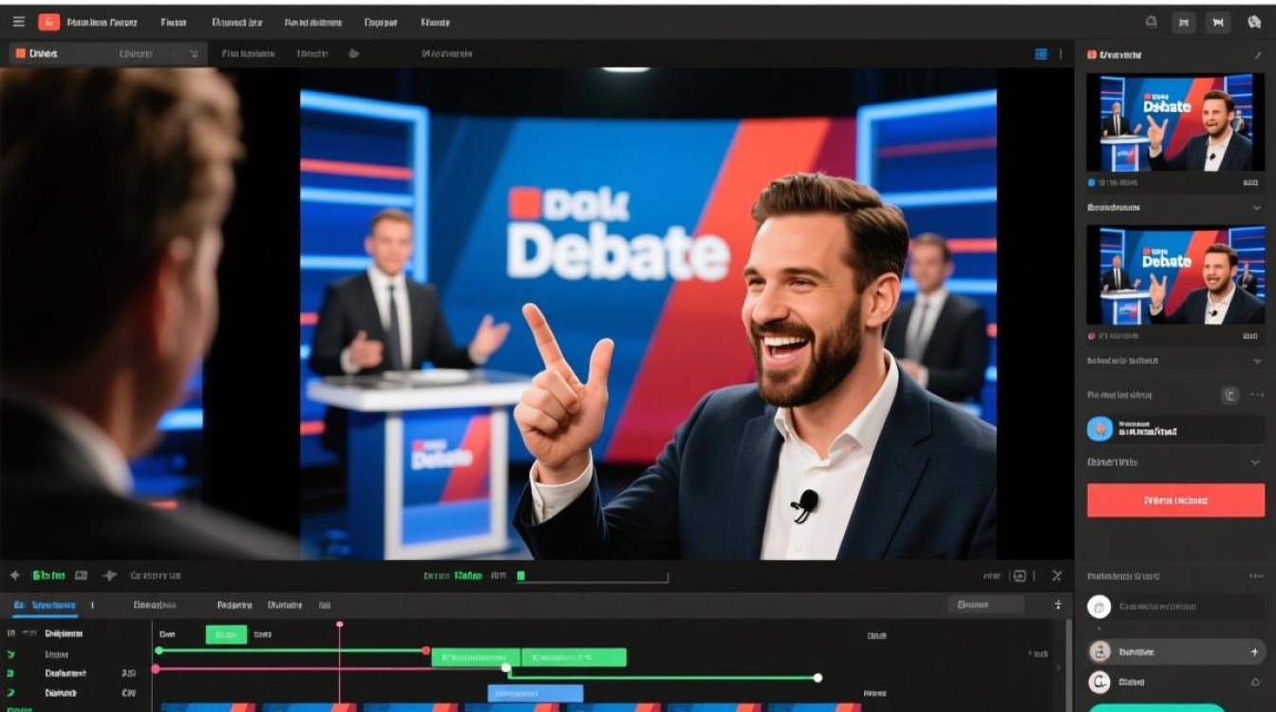Viewport: 1276px width, 712px height.
Task: Click the pencil edit icon in right panel header
Action: tap(1258, 55)
